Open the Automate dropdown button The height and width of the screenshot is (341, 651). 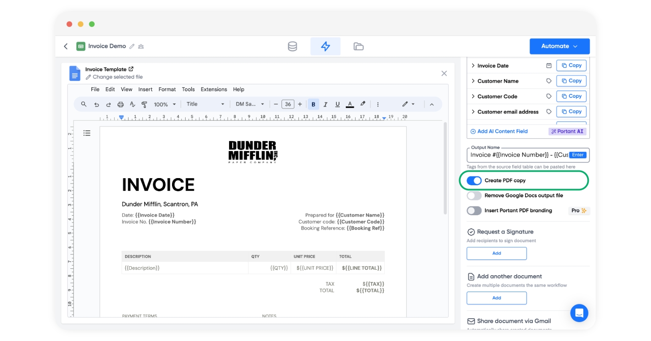[x=559, y=46]
